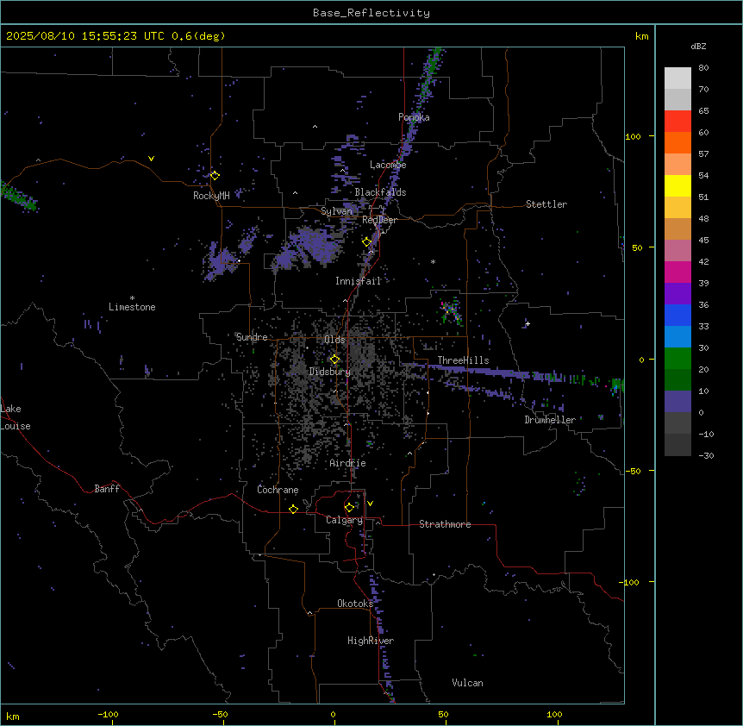
Task: Select the light grey 70–80 dBZ swatch
Action: [677, 78]
